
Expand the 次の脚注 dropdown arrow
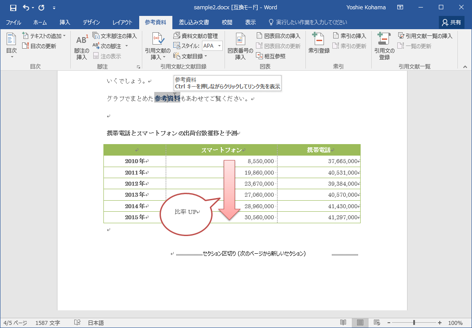126,46
